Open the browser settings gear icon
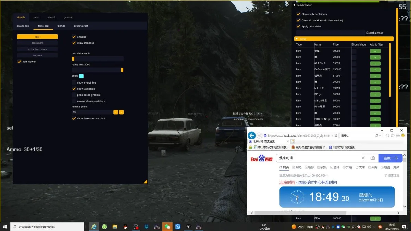411x231 pixels. [398, 136]
